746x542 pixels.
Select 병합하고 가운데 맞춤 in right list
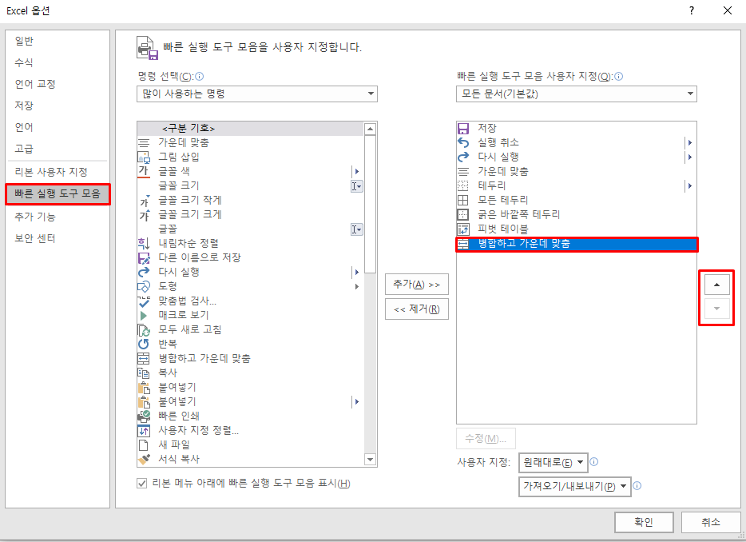coord(577,244)
